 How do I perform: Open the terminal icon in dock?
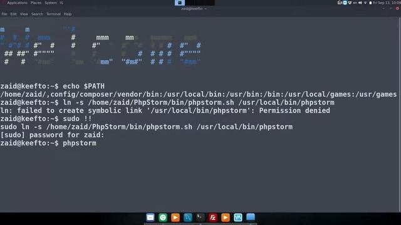coord(200,217)
